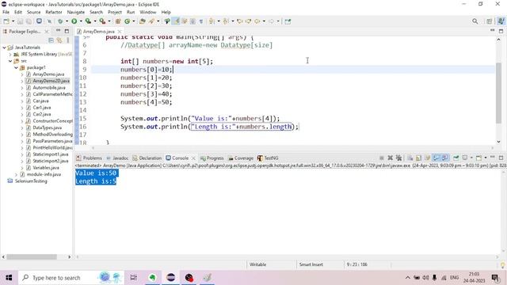507x285 pixels.
Task: Open the Source menu
Action: [33, 12]
